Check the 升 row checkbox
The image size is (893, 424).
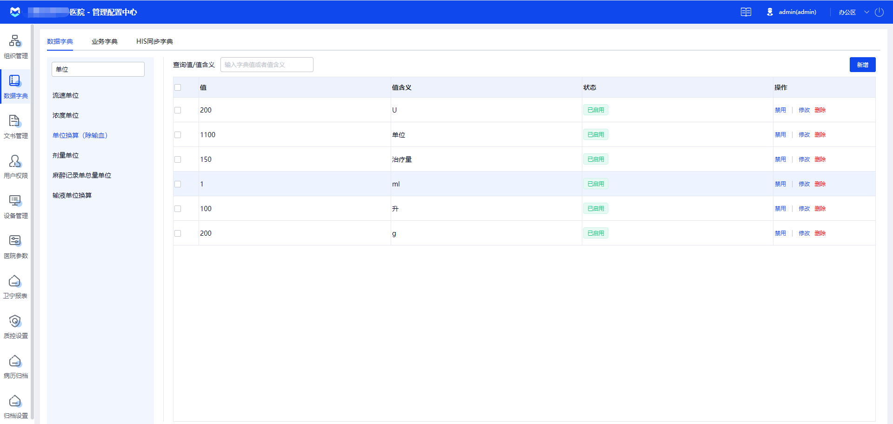tap(178, 209)
